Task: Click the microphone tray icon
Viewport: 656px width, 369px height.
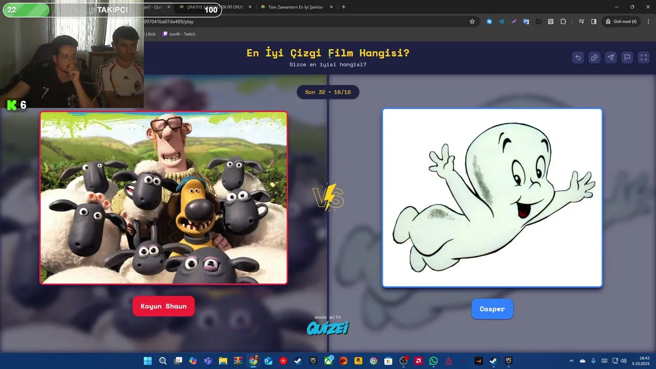Action: coord(593,361)
